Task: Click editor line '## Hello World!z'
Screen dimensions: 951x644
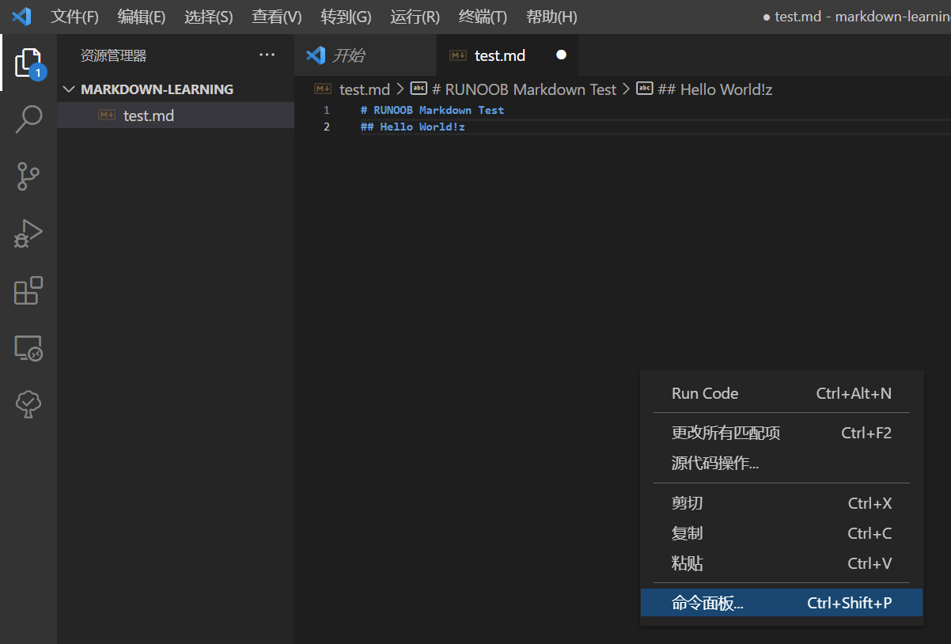Action: (413, 127)
